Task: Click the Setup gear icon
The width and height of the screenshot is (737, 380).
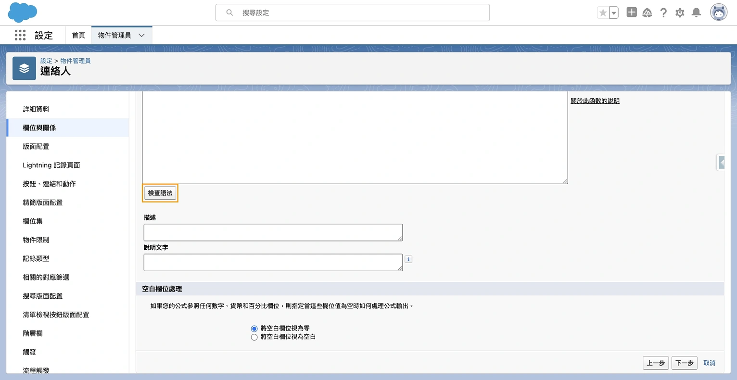Action: [680, 12]
